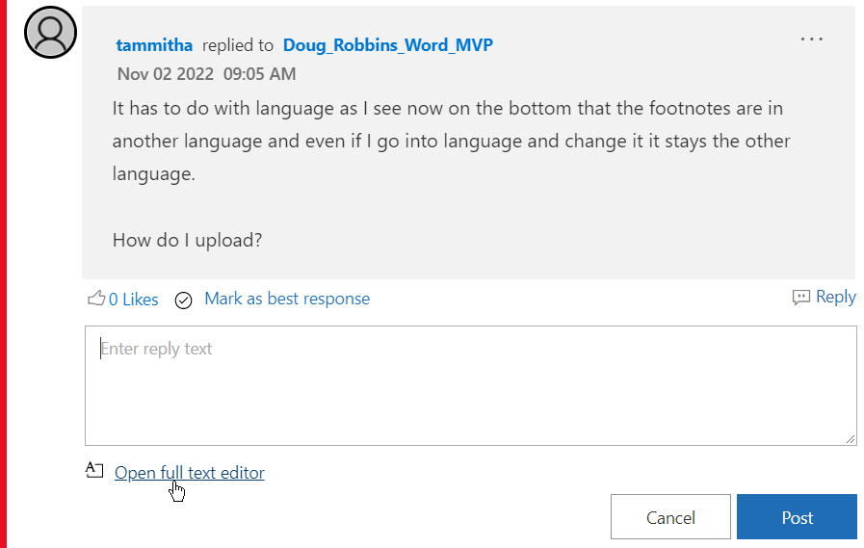
Task: Click the speech bubble reply icon
Action: (800, 298)
